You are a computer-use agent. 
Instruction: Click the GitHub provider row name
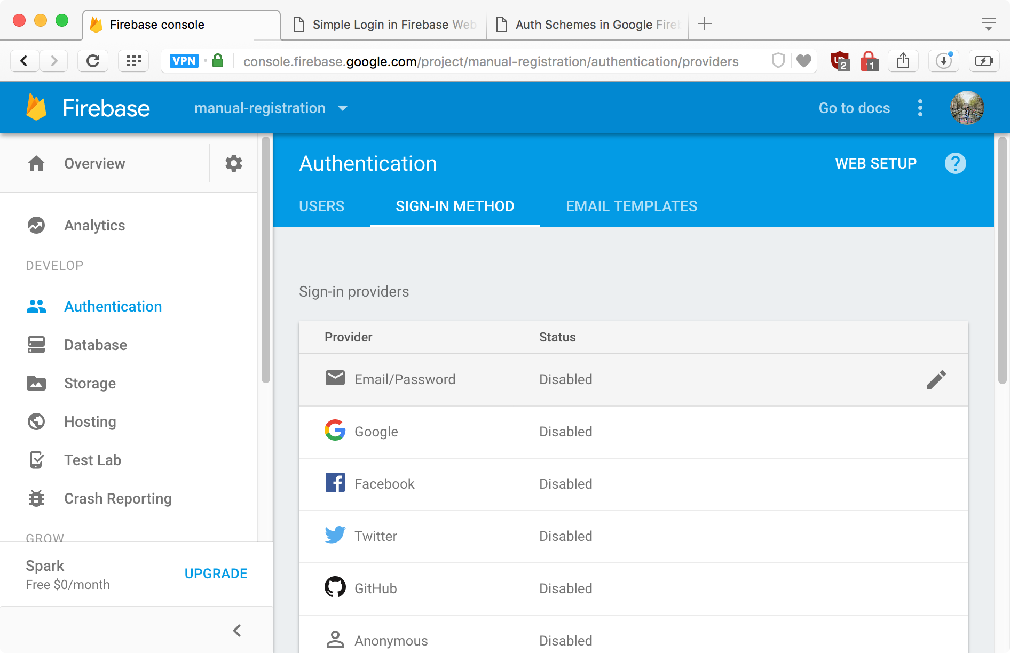point(376,588)
